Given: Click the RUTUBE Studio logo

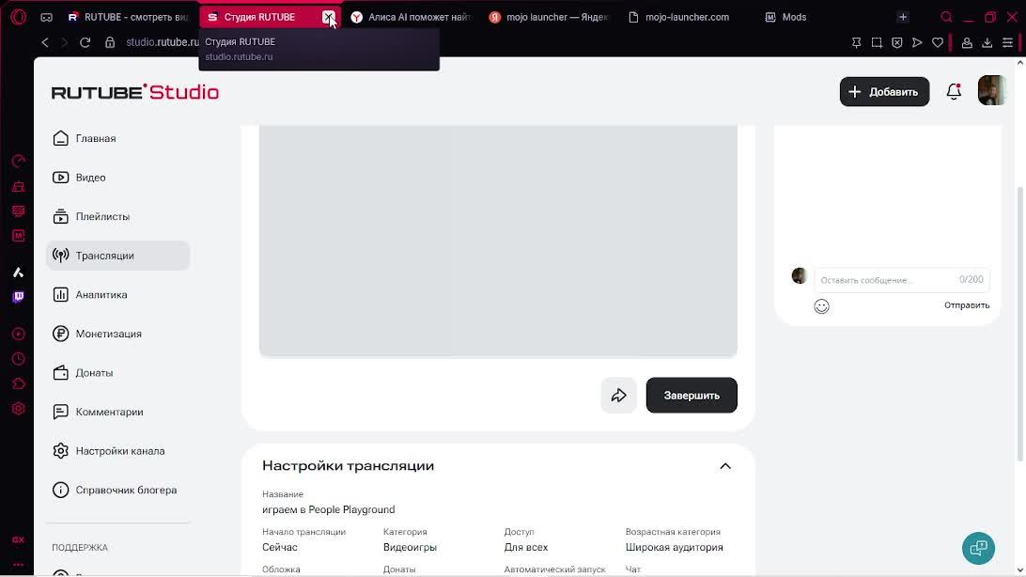Looking at the screenshot, I should 135,92.
